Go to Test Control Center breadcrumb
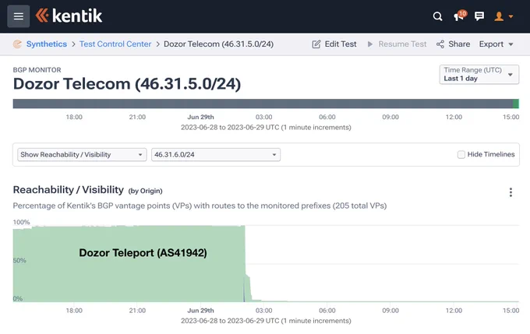This screenshot has width=530, height=334. coord(115,44)
